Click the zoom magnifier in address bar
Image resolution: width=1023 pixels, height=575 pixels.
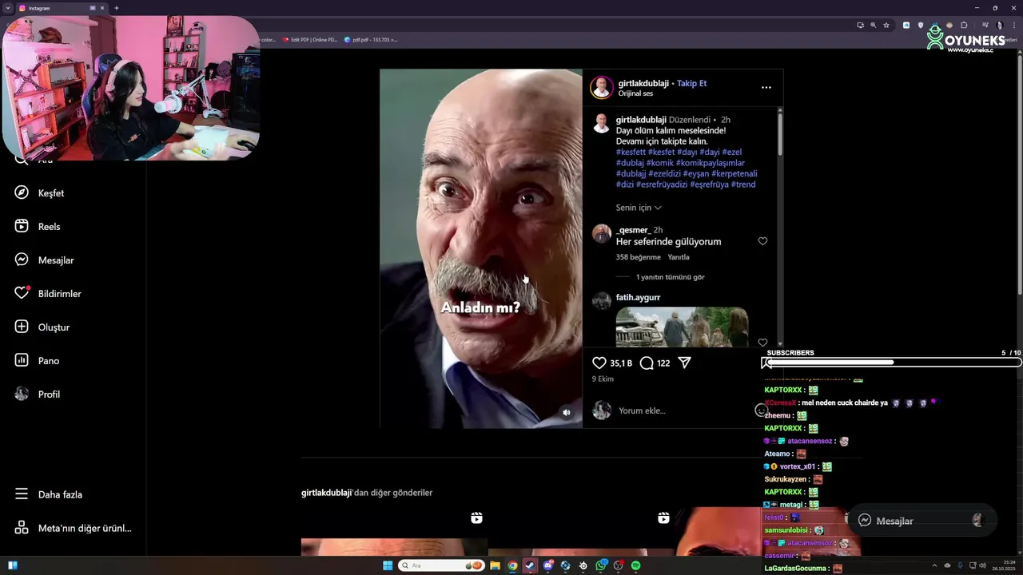pos(873,25)
